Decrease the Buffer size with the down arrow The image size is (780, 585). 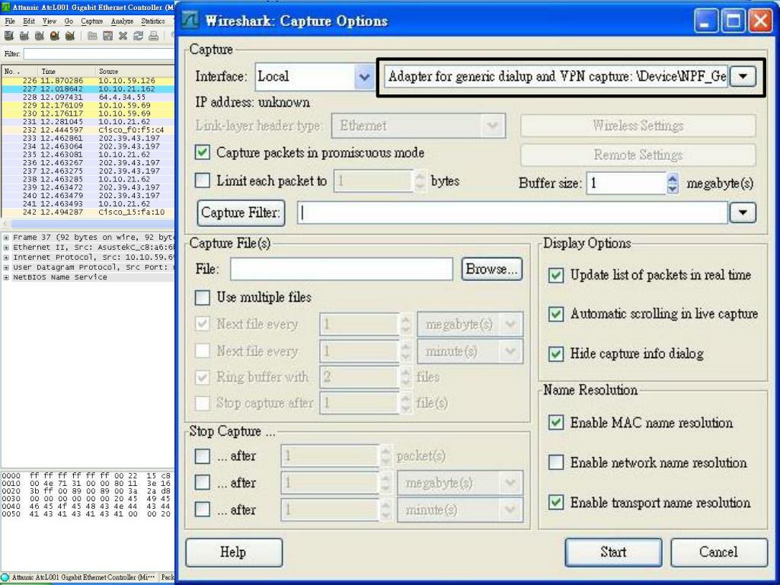[673, 189]
